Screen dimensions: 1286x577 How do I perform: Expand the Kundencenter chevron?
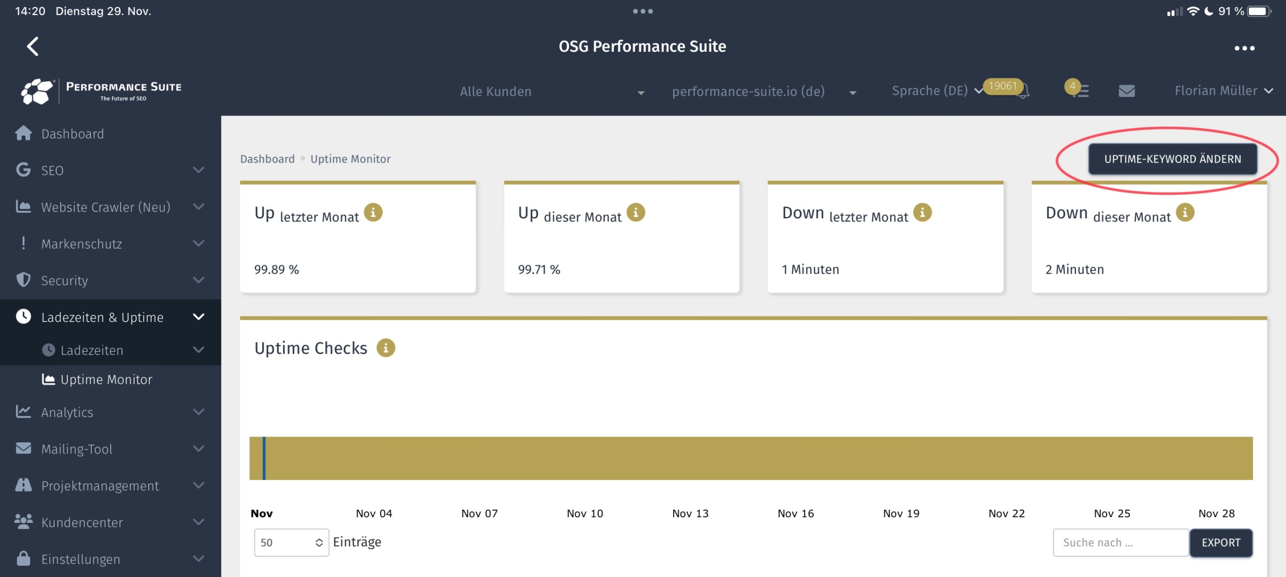click(198, 521)
